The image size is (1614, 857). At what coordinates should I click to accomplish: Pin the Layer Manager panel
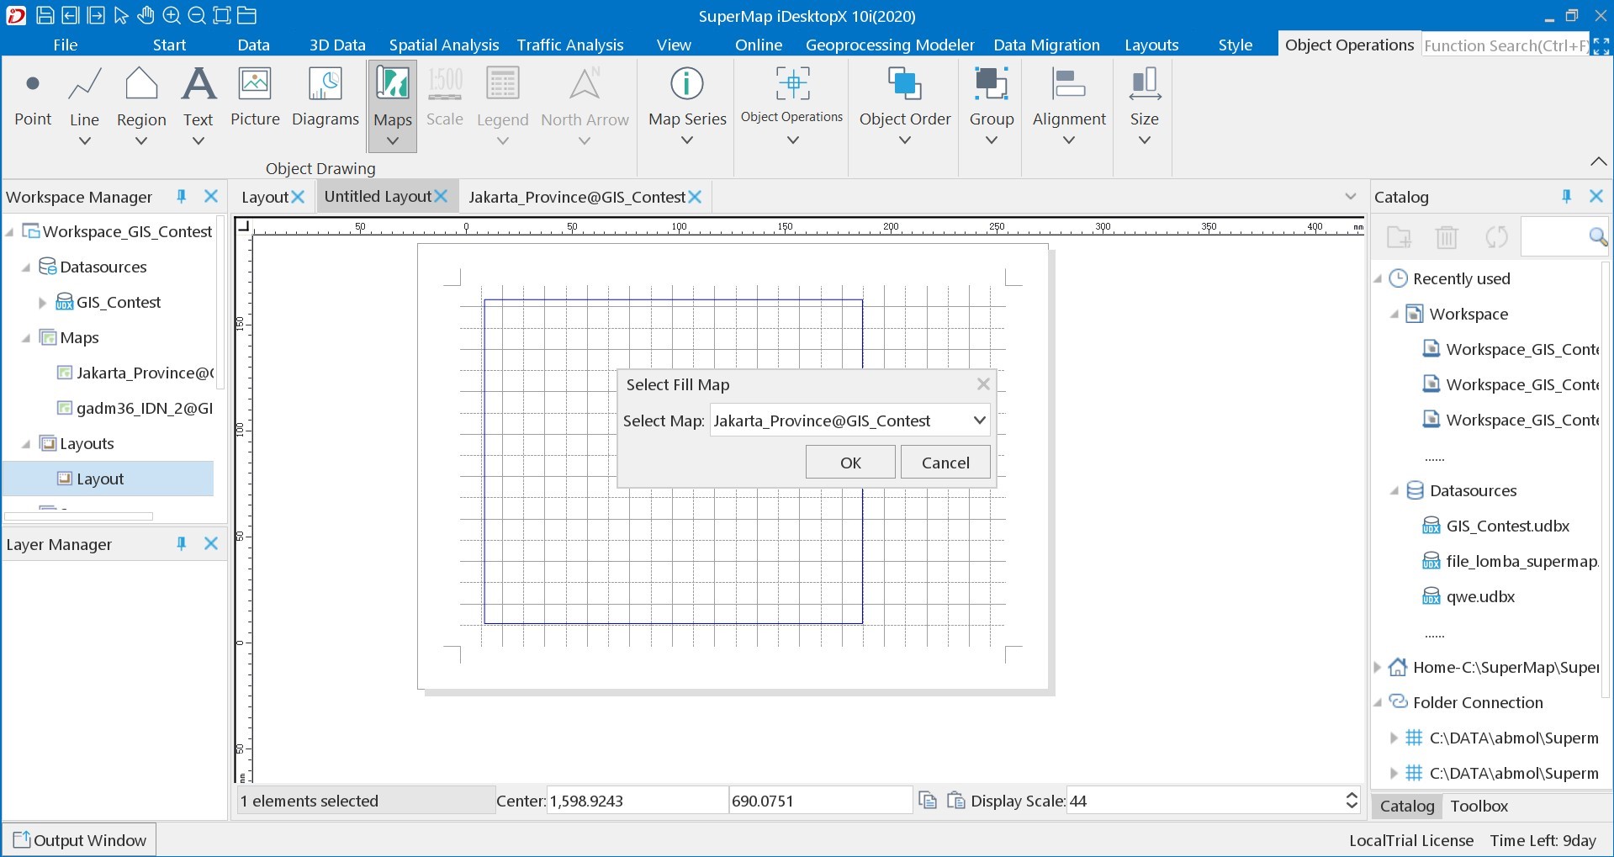(181, 543)
